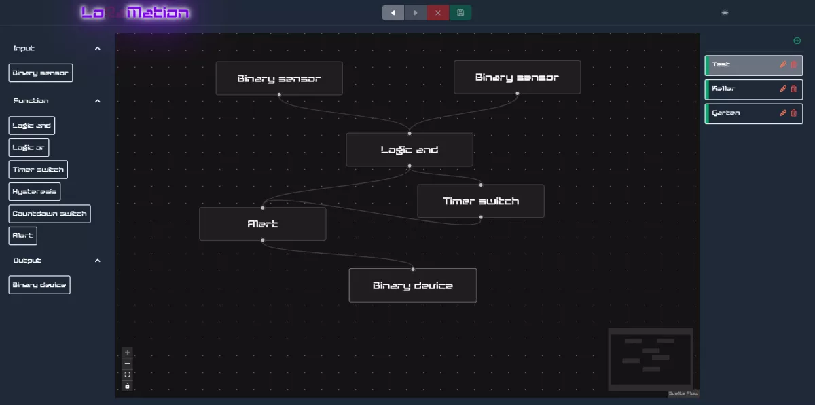Select the Hysteresis function block

tap(33, 191)
